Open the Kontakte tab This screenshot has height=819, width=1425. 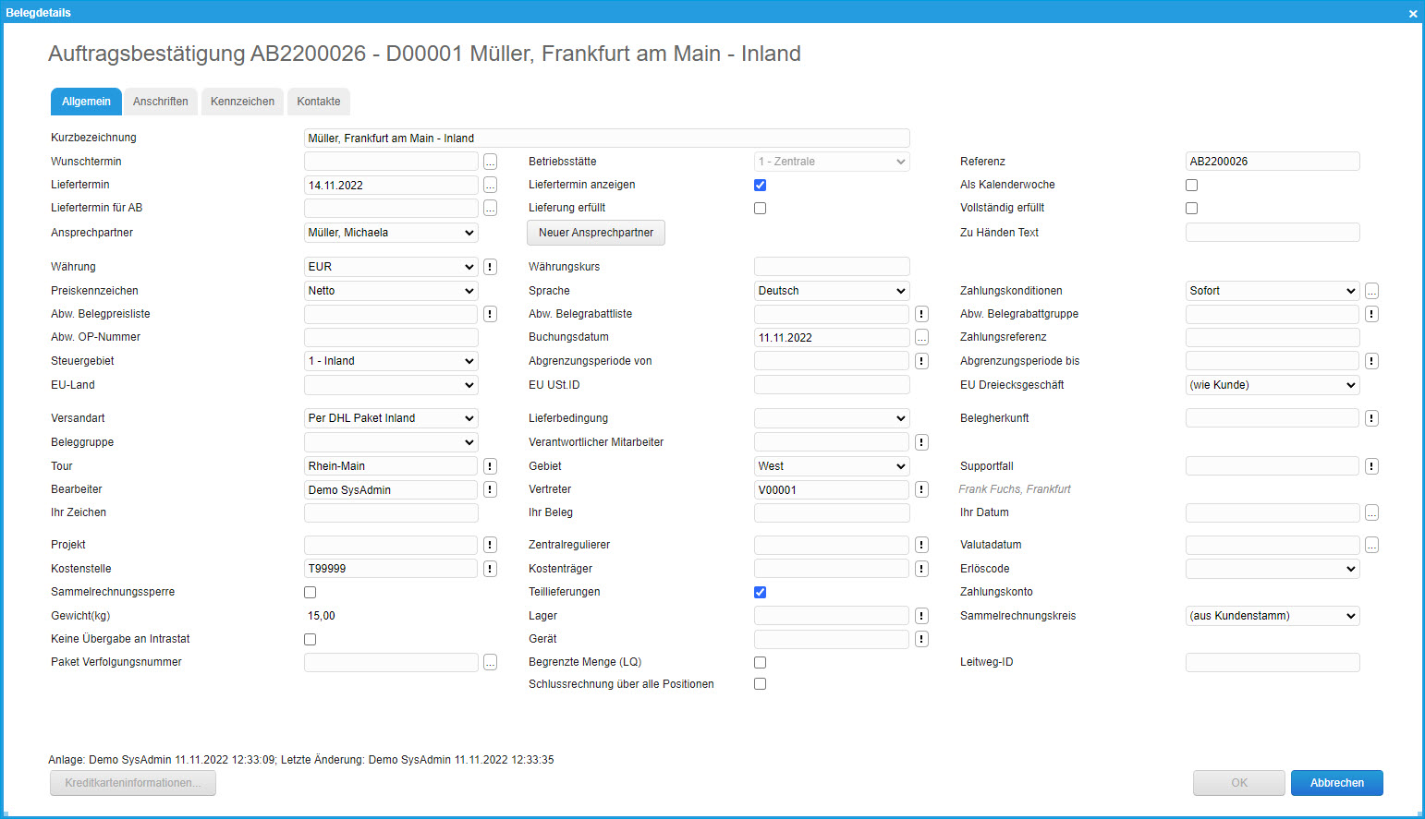click(x=318, y=102)
